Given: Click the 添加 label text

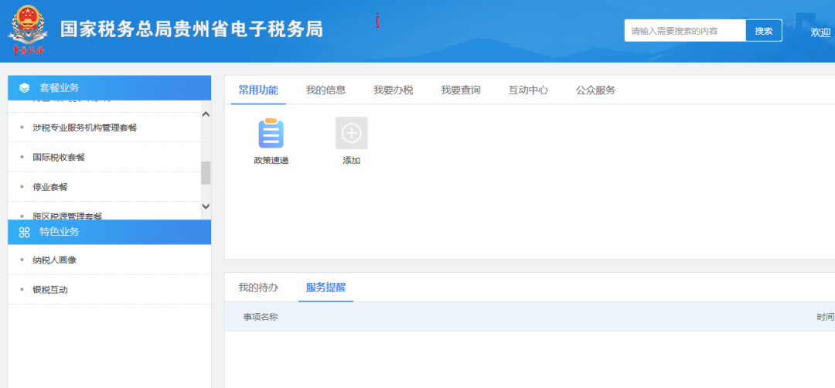Looking at the screenshot, I should point(352,160).
